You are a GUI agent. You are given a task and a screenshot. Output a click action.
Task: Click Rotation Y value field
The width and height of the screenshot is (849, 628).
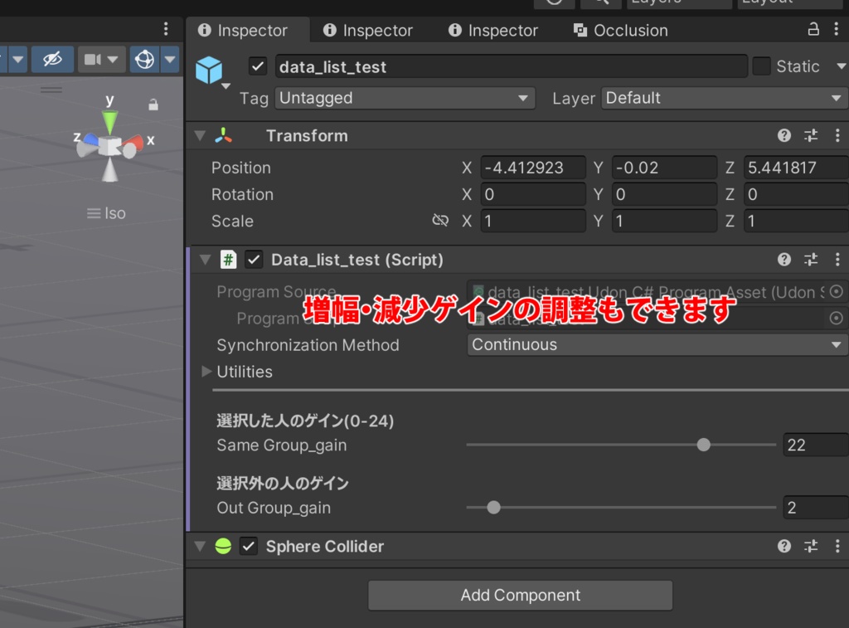664,194
